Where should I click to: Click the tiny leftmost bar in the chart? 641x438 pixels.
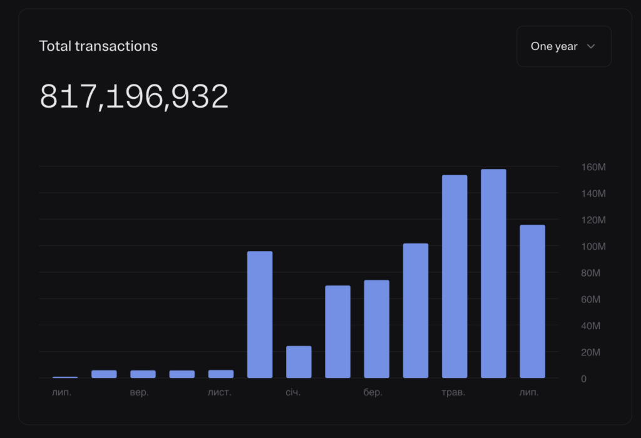tap(65, 377)
